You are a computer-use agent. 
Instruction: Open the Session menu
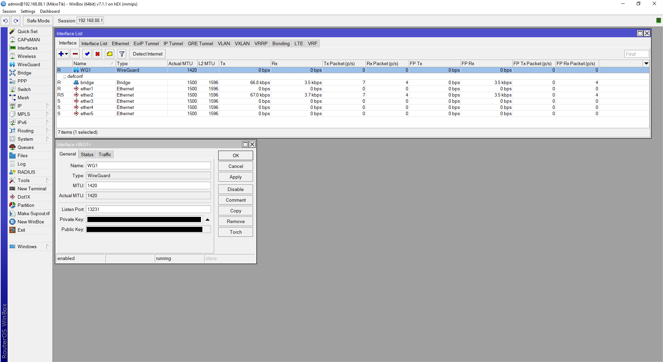point(9,11)
